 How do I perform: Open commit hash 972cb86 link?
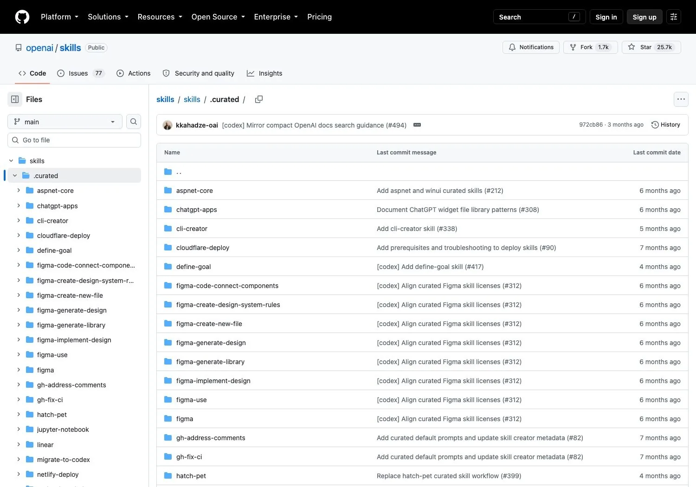(591, 125)
